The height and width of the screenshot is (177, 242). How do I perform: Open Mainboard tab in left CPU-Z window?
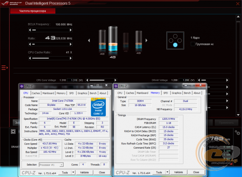[x=48, y=93]
